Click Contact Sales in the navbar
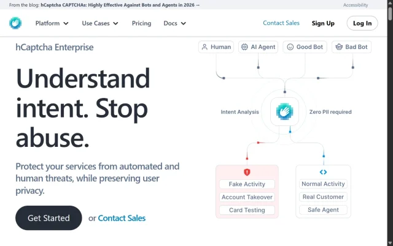 pyautogui.click(x=281, y=23)
